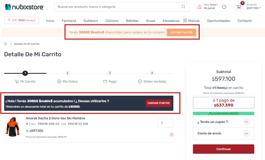Click the power logout icon
Screen dimensions: 265x160
tap(224, 7)
